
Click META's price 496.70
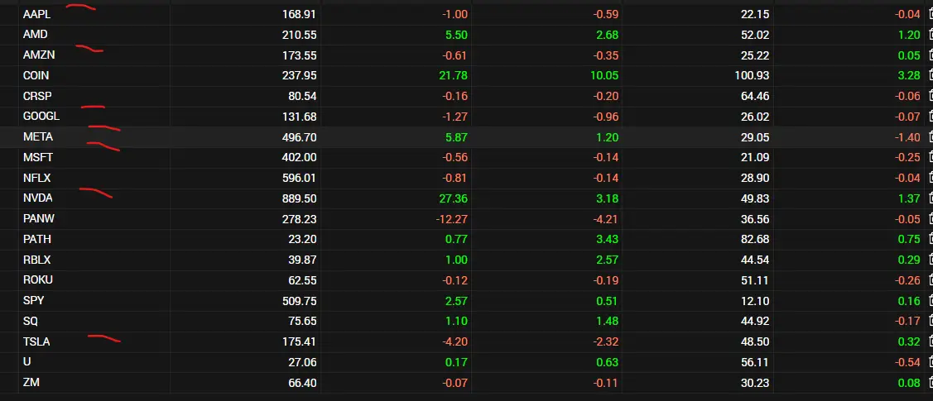pos(300,136)
